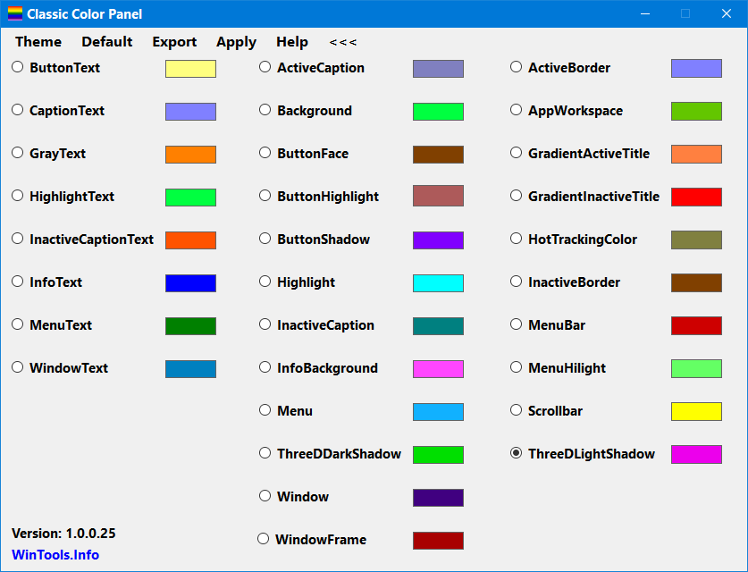Screen dimensions: 748x572
Task: Open the Help menu
Action: point(291,42)
